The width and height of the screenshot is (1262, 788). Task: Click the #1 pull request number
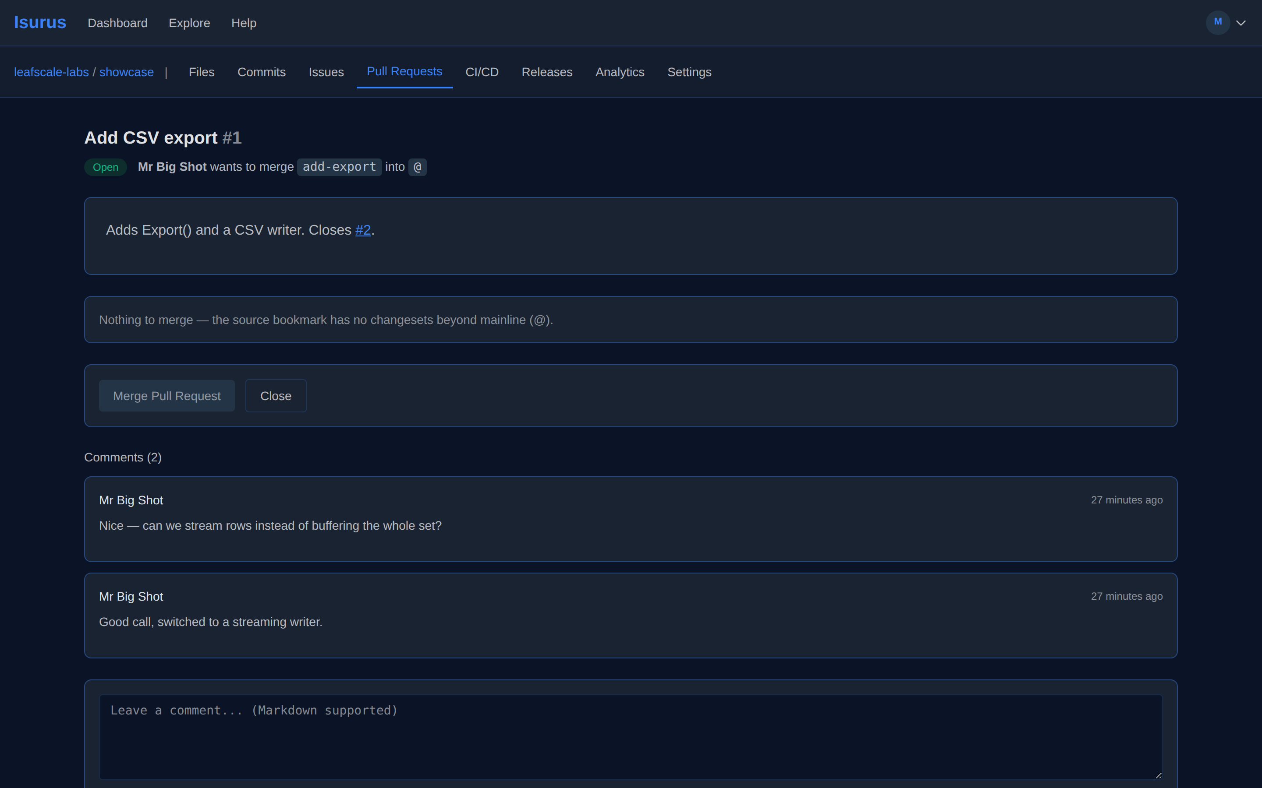click(232, 137)
